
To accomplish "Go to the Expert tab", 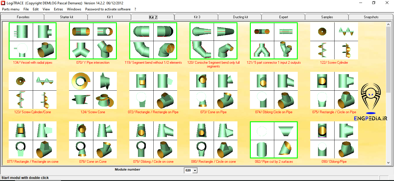I will (x=283, y=17).
